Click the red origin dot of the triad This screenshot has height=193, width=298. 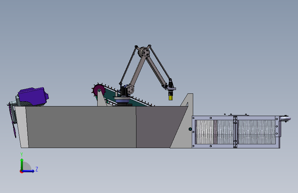point(21,171)
